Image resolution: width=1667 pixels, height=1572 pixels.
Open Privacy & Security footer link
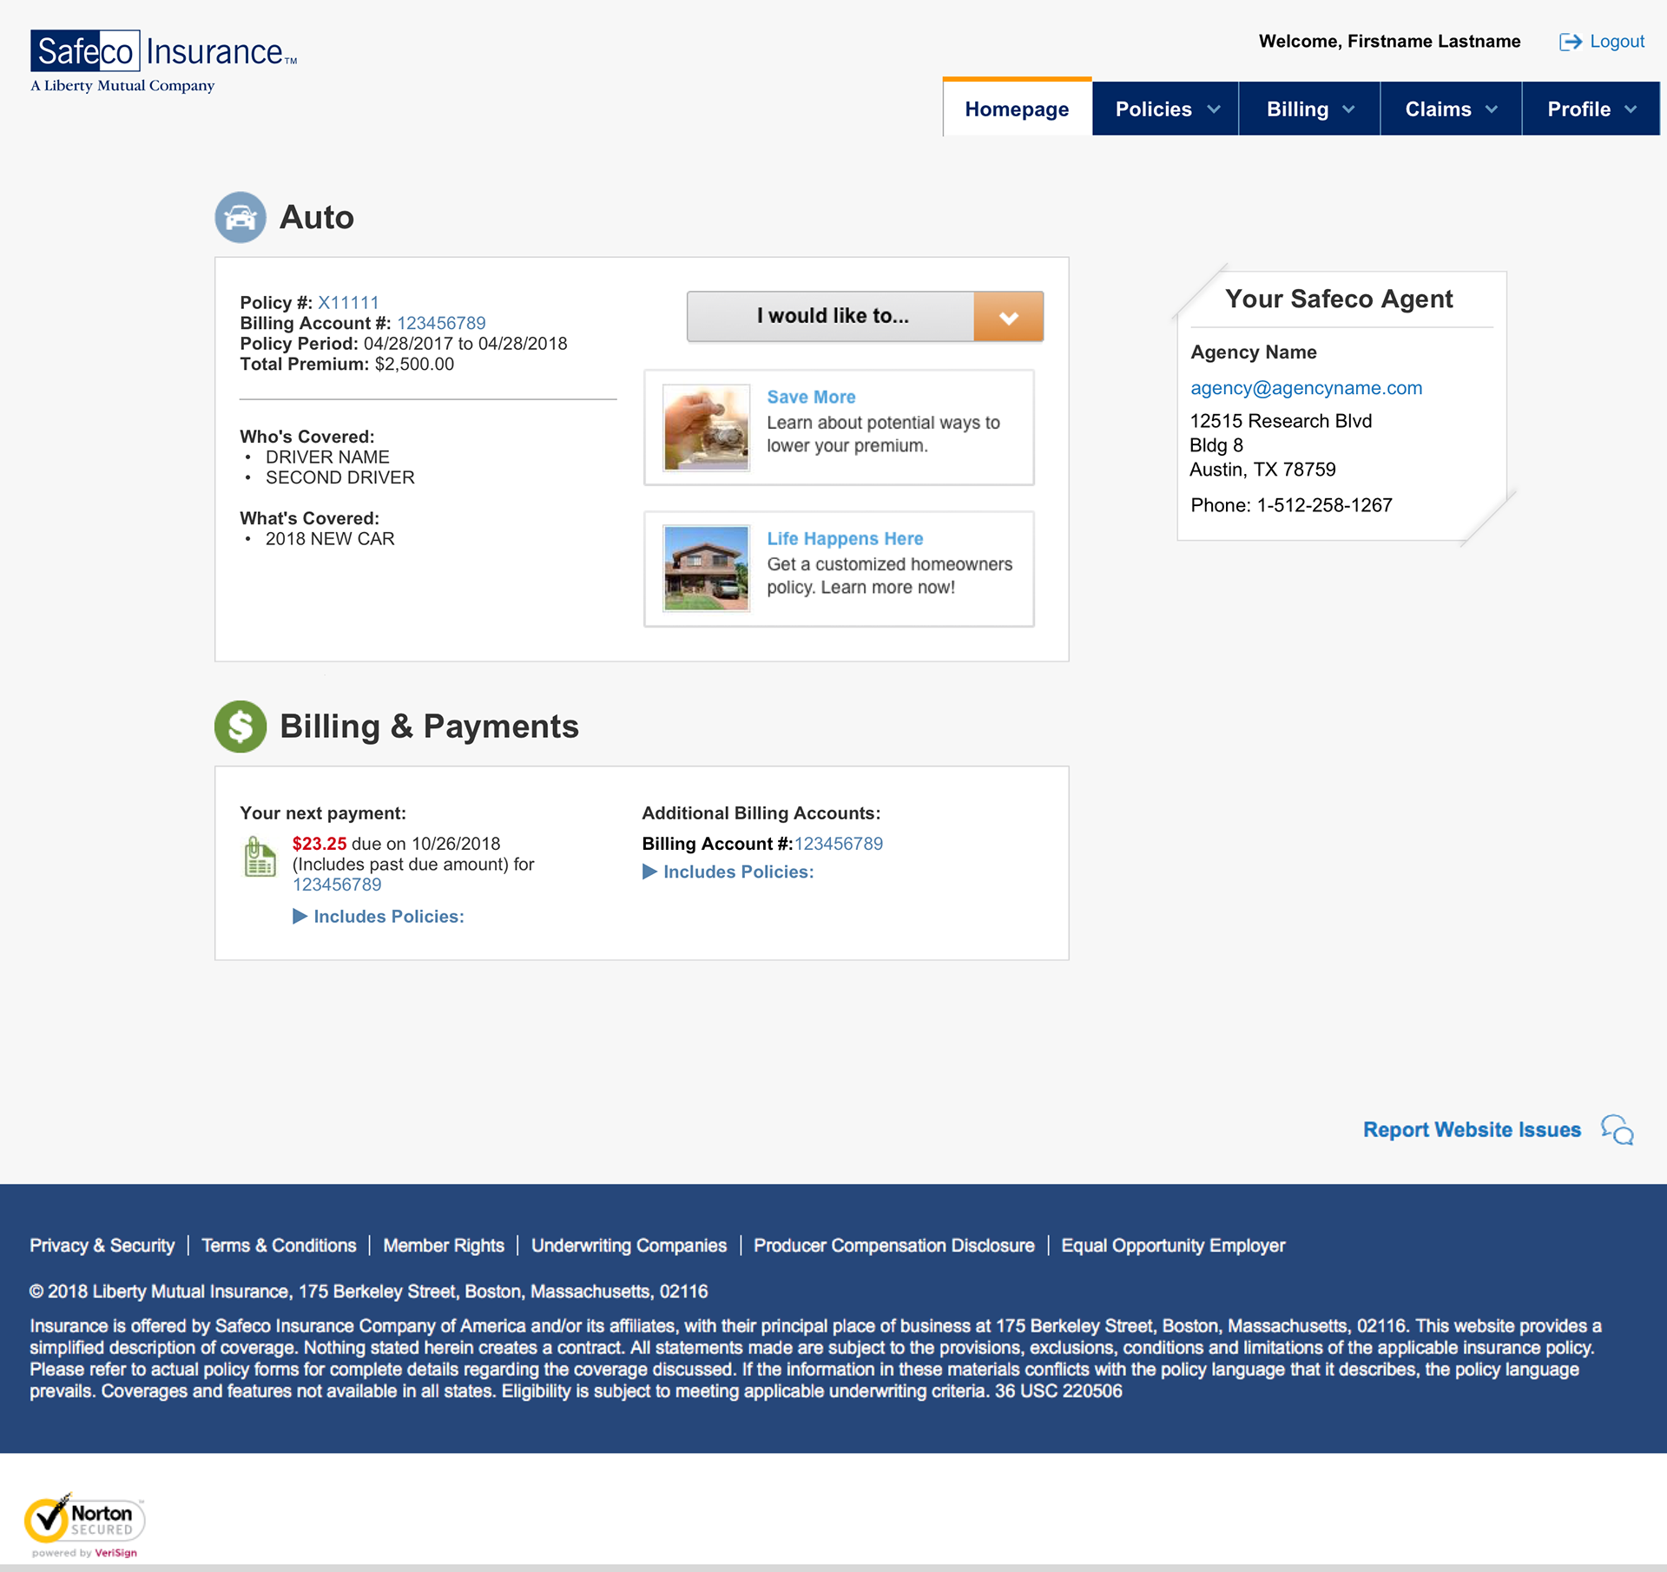(102, 1246)
